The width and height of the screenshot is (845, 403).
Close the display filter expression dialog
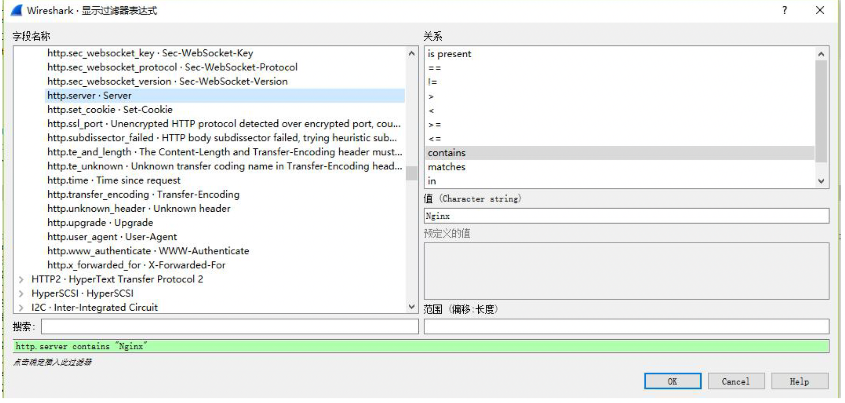coord(820,10)
